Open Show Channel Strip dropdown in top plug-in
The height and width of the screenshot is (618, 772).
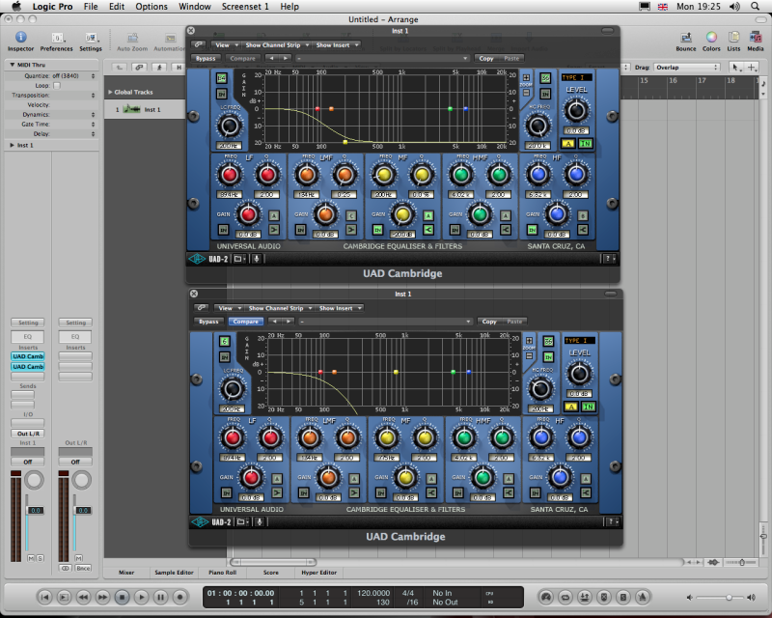click(276, 44)
